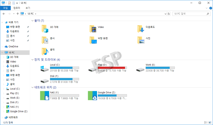Click the search magnifier icon
The width and height of the screenshot is (213, 125).
click(x=208, y=14)
